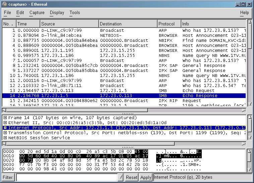Click the protocol tree scroll-down arrow
The width and height of the screenshot is (254, 183).
(250, 138)
